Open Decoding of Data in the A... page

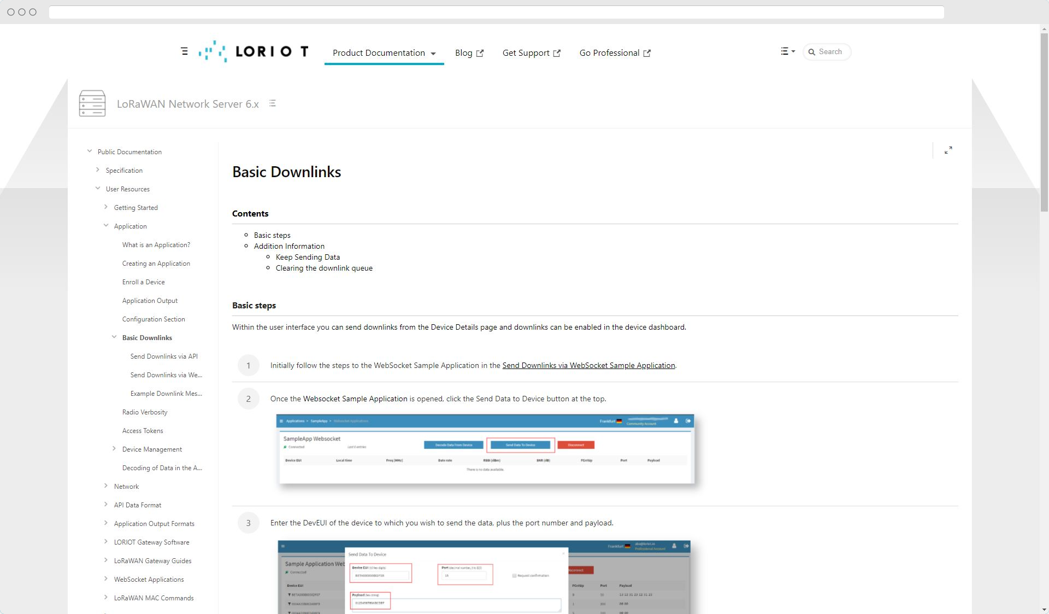click(162, 468)
